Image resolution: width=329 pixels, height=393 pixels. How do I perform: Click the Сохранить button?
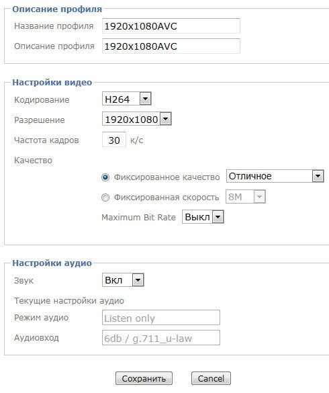[144, 378]
